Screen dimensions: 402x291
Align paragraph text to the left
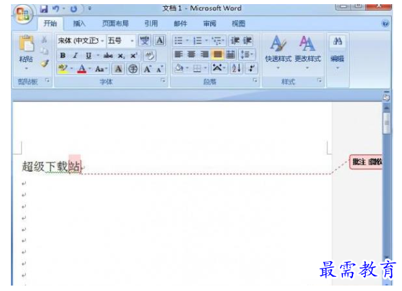click(178, 54)
